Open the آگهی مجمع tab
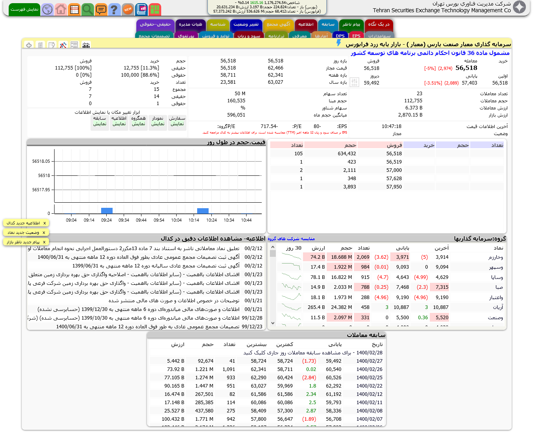Screen dimensions: 533x433 click(279, 24)
